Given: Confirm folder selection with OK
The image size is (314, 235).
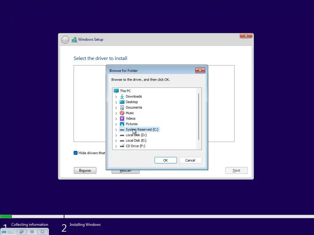Looking at the screenshot, I should [166, 160].
